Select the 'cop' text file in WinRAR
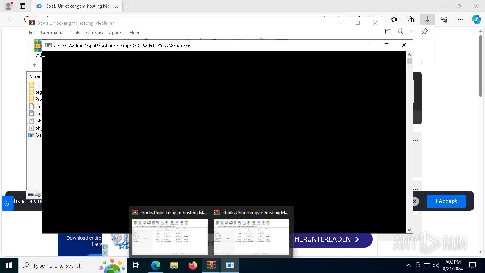The height and width of the screenshot is (273, 485). 35,114
